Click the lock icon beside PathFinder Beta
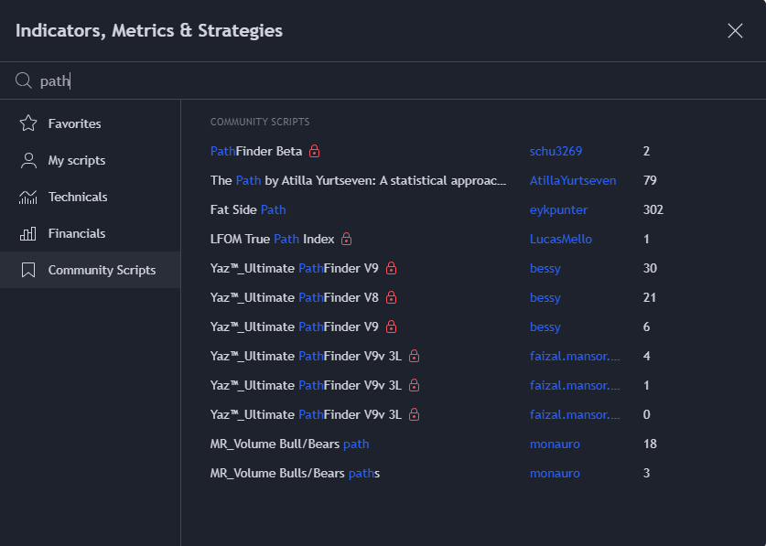This screenshot has width=766, height=546. tap(314, 151)
